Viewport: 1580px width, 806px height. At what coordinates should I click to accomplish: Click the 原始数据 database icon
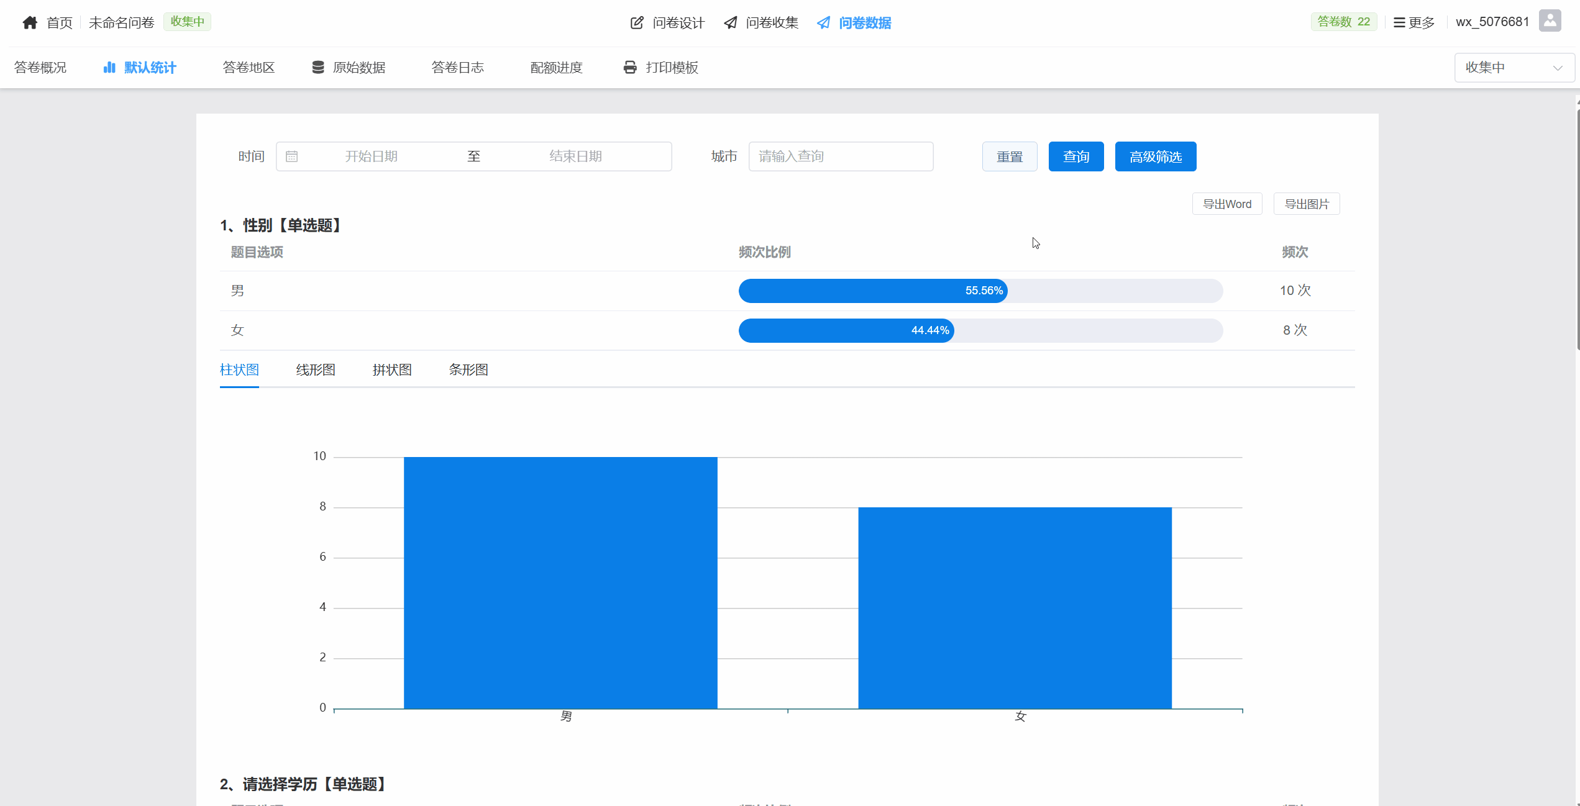tap(318, 67)
